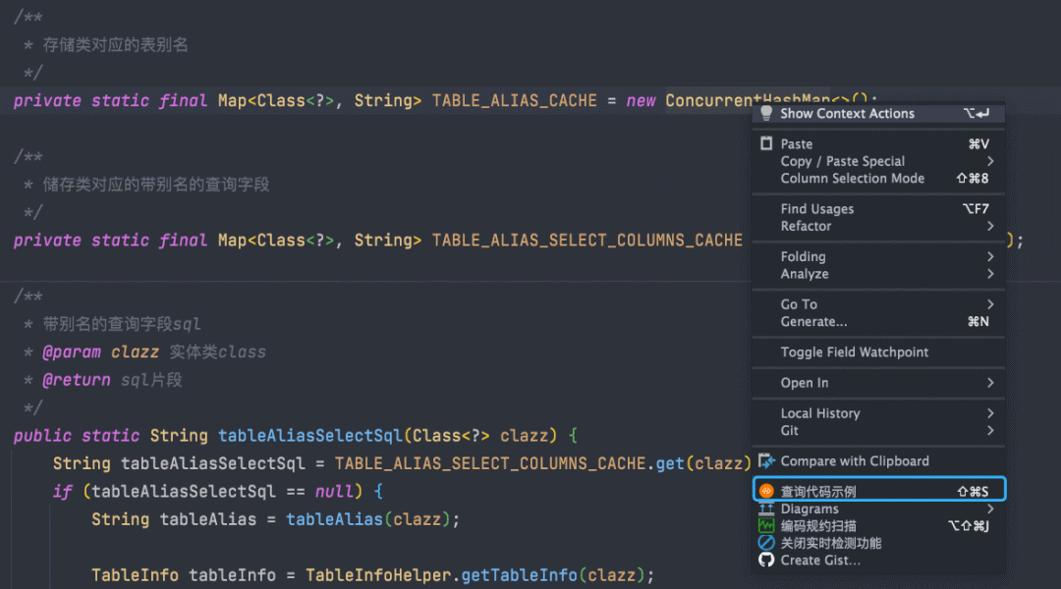Expand the Git submenu arrow
The width and height of the screenshot is (1061, 589).
coord(990,431)
